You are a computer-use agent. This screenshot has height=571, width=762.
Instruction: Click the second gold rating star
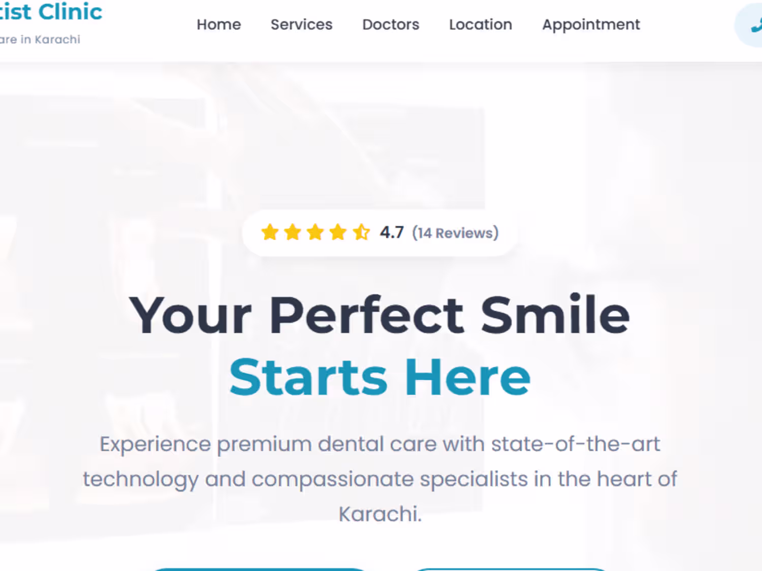click(x=293, y=232)
